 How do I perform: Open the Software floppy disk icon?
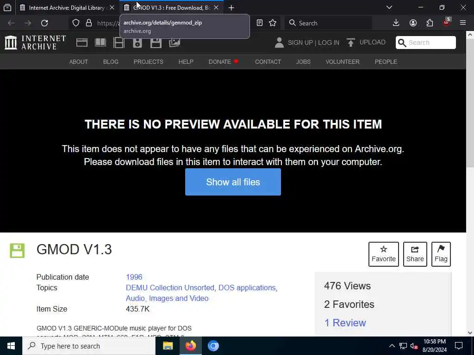[156, 43]
